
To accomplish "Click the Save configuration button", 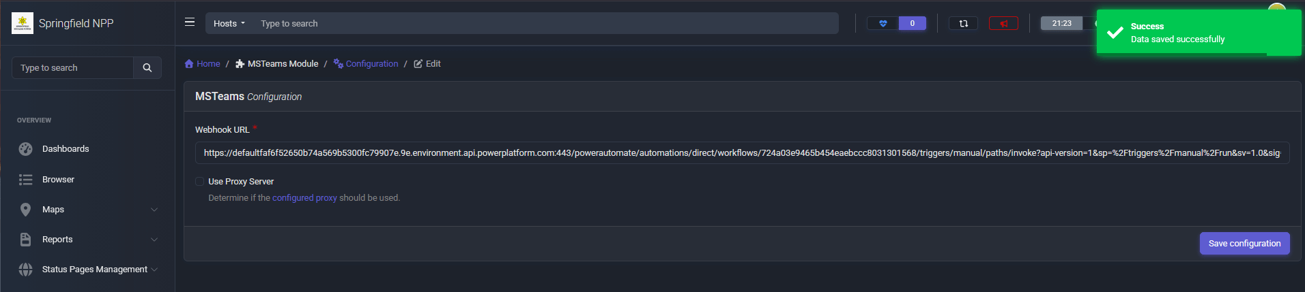I will (x=1244, y=243).
